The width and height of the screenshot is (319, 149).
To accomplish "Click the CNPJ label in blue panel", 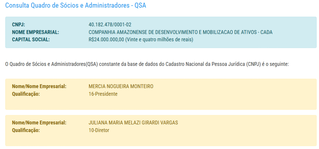I will pos(18,25).
